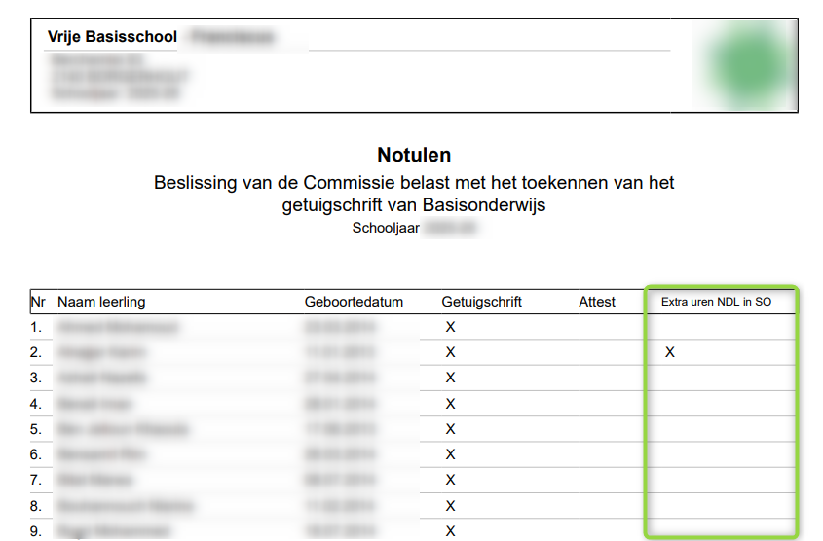Select the "Geboortedatum" column header

(354, 302)
